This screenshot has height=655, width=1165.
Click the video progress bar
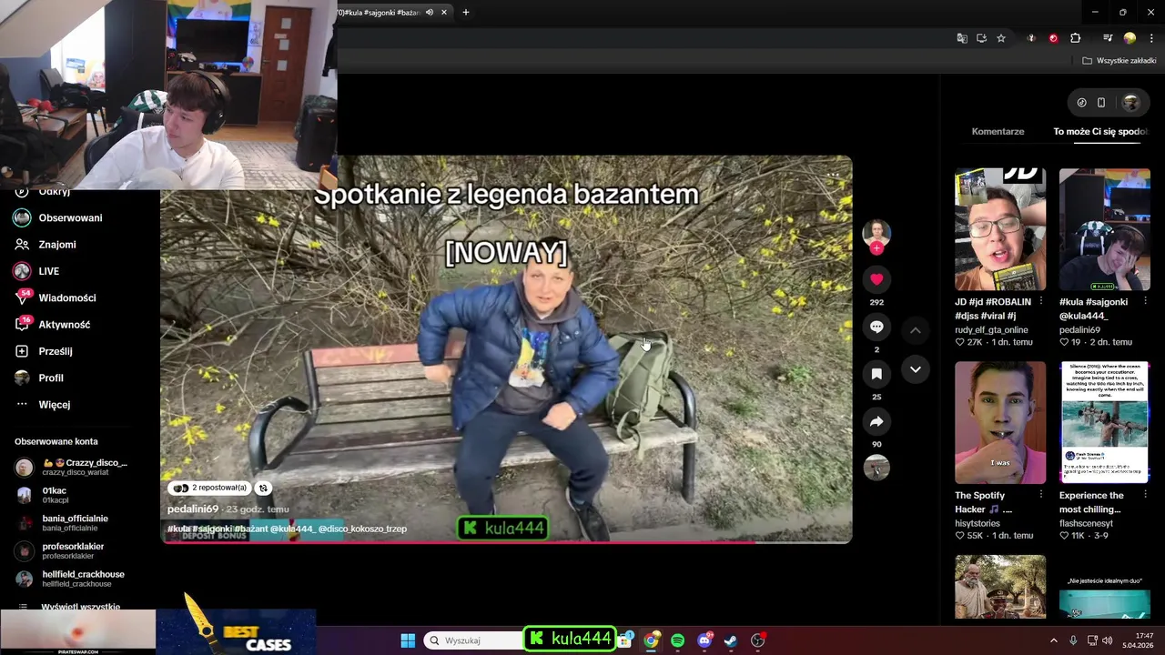(x=506, y=542)
